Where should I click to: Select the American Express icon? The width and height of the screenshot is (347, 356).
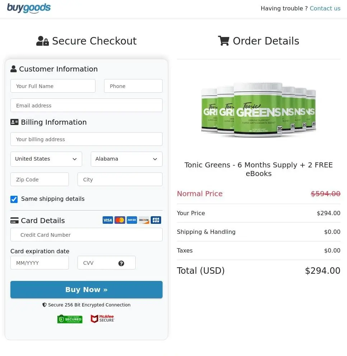click(x=132, y=220)
